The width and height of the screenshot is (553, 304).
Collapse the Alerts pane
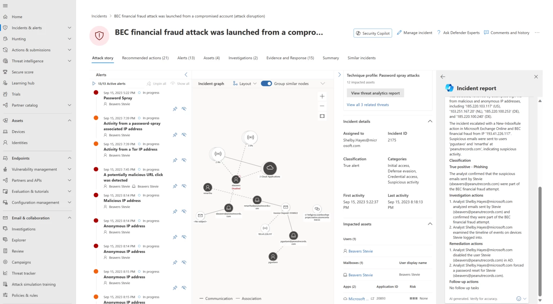tap(186, 75)
